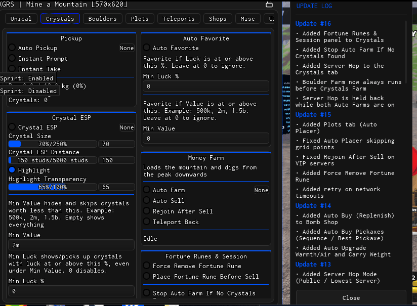Screen dimensions: 417x306
Task: Open the Auto Farm keybind None selector
Action: (261, 190)
